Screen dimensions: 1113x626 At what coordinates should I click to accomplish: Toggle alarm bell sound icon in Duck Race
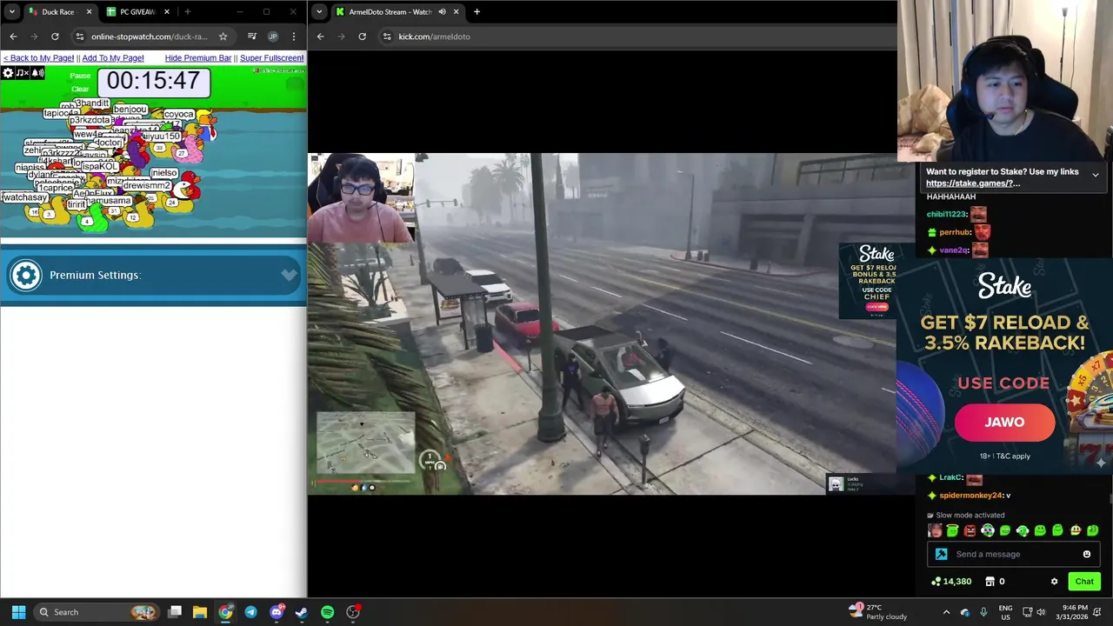(x=37, y=73)
